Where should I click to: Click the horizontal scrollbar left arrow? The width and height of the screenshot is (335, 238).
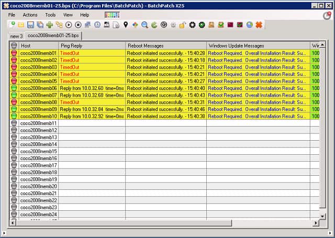[x=13, y=223]
